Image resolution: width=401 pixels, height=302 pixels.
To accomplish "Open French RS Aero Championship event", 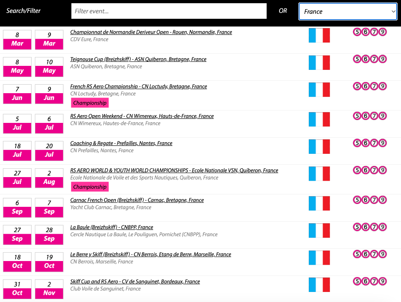I will (x=139, y=86).
